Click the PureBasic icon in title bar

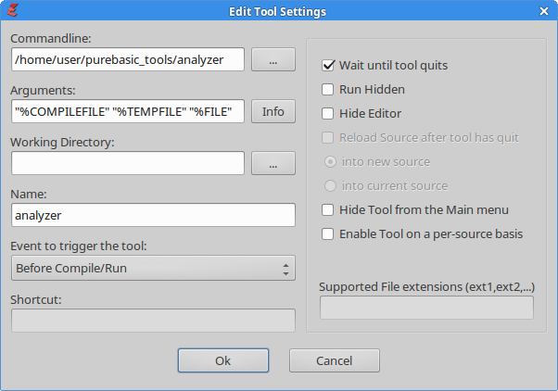[13, 11]
